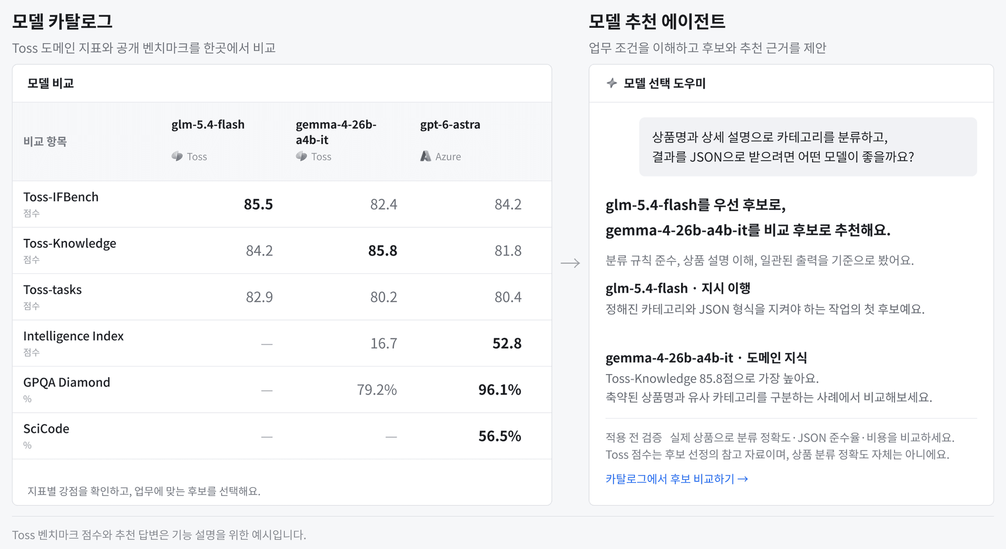The width and height of the screenshot is (1006, 549).
Task: Click the Toss-Knowledge row label
Action: [70, 244]
